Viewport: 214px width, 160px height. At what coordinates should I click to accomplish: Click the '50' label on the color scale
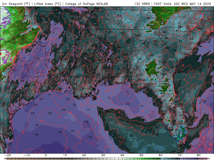(x=142, y=155)
